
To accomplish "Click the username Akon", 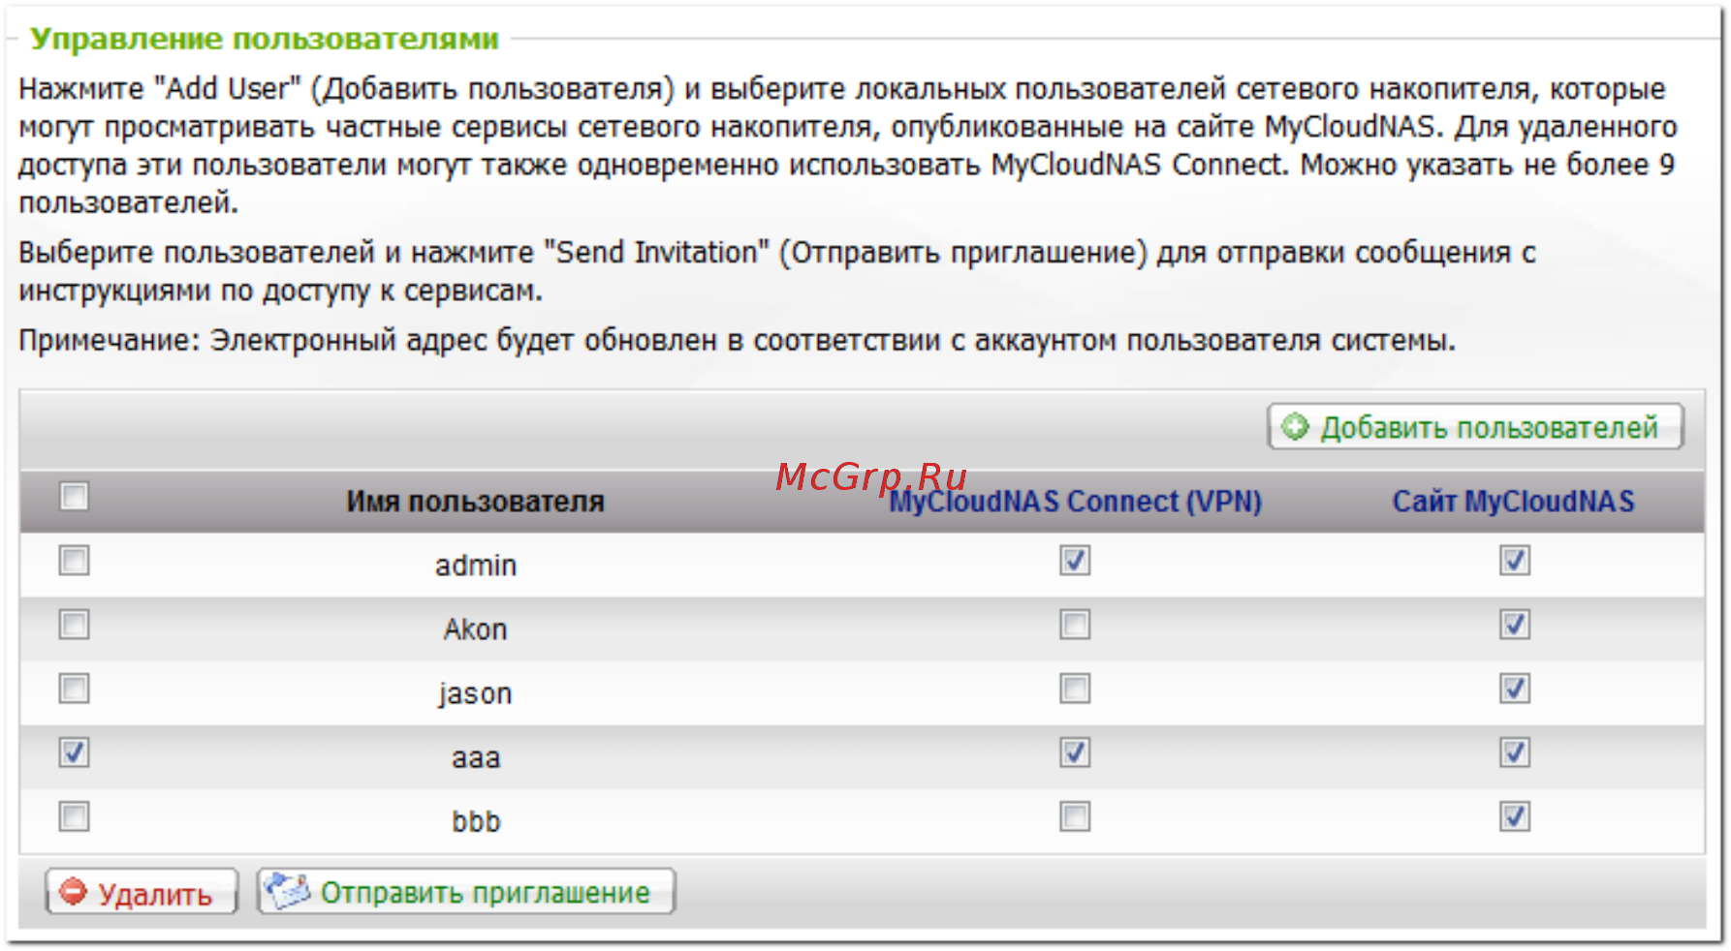I will (x=476, y=629).
